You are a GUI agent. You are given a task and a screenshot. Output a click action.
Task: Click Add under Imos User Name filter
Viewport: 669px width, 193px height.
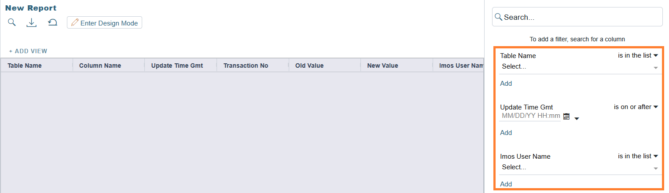[x=506, y=184]
